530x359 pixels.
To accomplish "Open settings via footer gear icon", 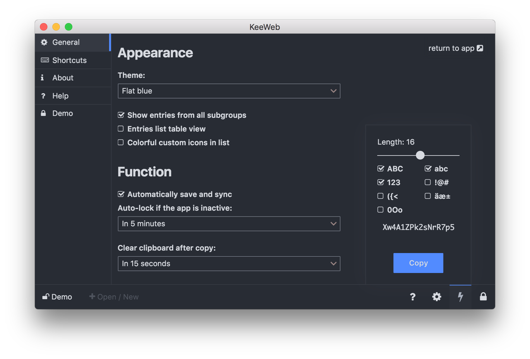I will click(436, 297).
